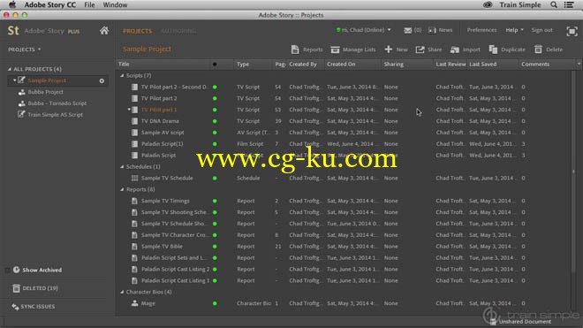583x328 pixels.
Task: Open Bubba Project shared icon
Action: (22, 92)
